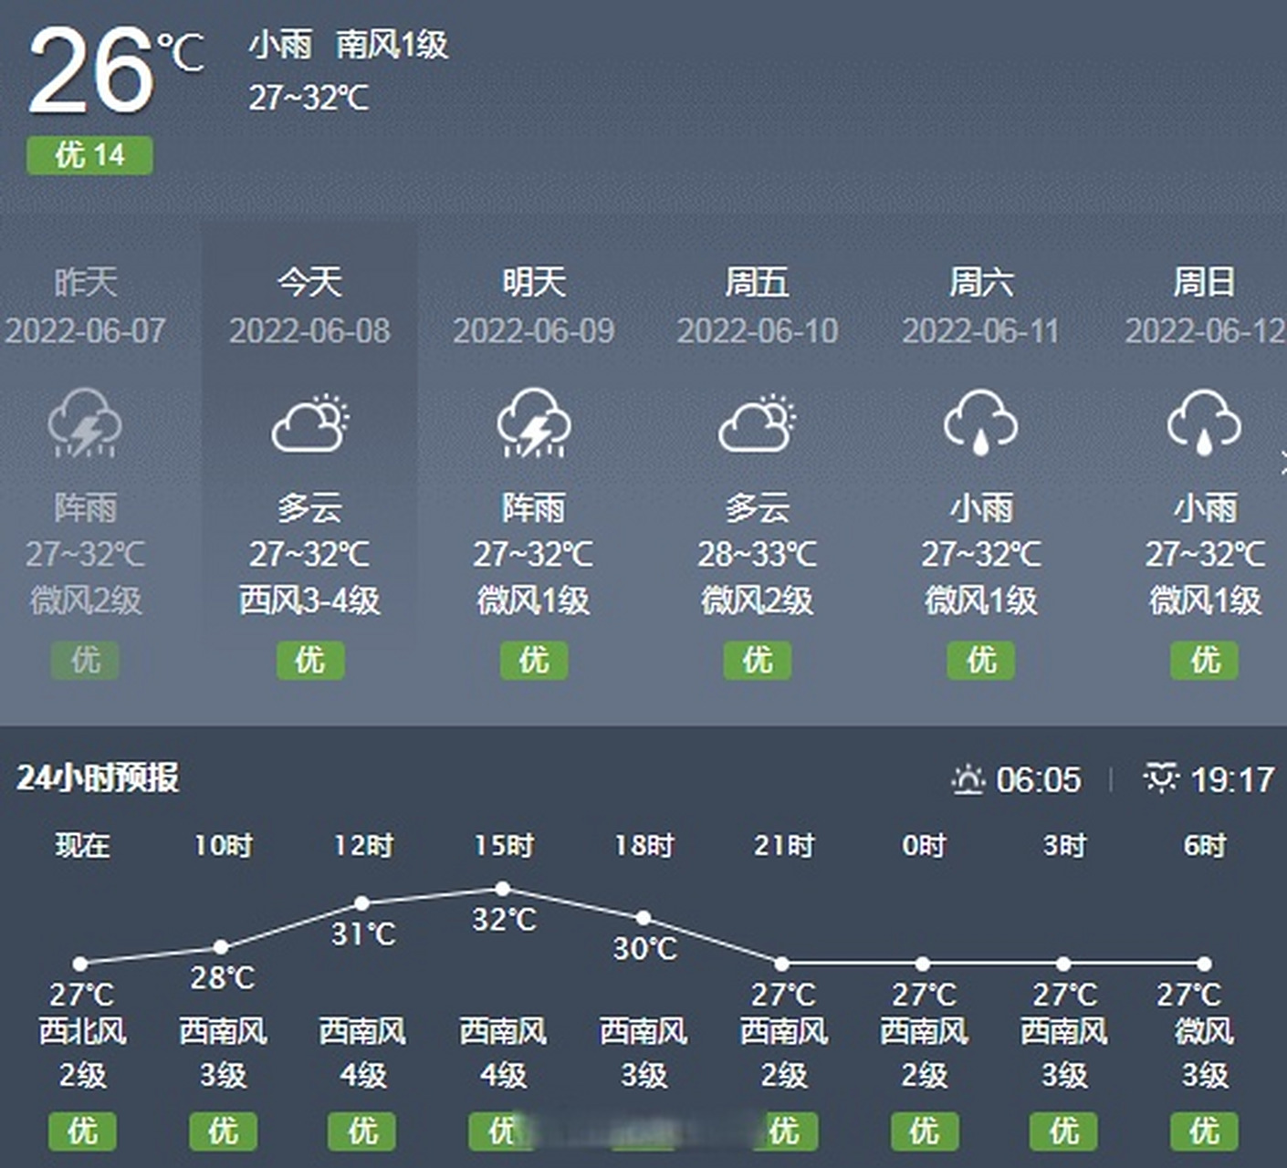Click today's cloudy weather icon
The height and width of the screenshot is (1168, 1287).
pos(309,422)
